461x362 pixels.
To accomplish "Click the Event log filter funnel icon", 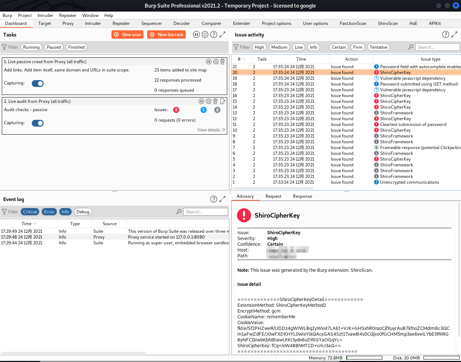I will click(x=4, y=211).
